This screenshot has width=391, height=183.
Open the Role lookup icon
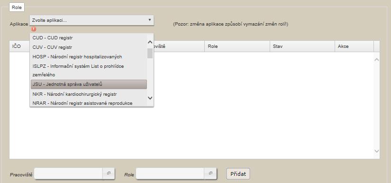pos(210,173)
